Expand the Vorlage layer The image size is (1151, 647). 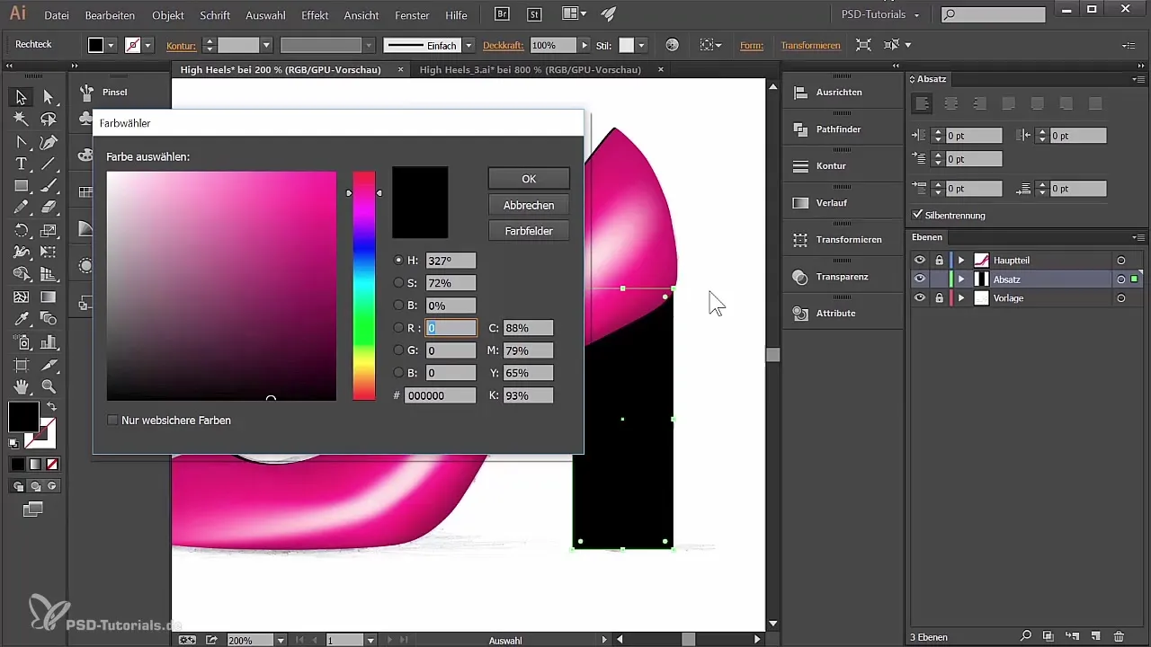coord(961,298)
